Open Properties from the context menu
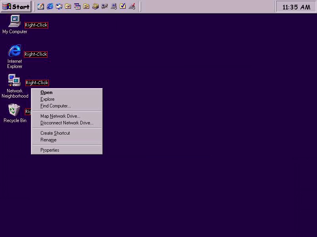Image resolution: width=317 pixels, height=237 pixels. (67, 150)
